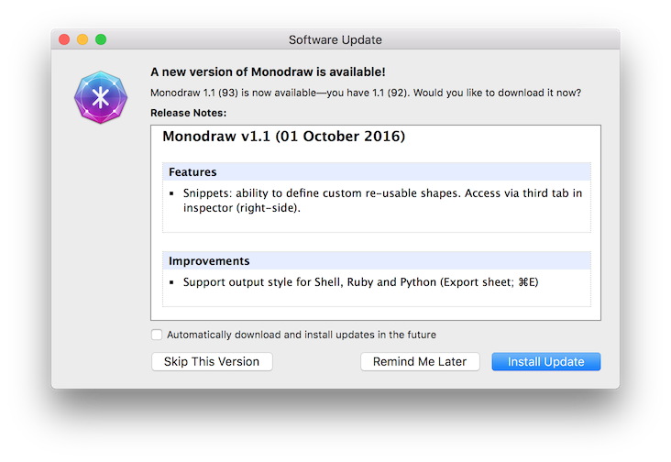Click Skip This Version
Screen dimensions: 671x462
(x=212, y=361)
